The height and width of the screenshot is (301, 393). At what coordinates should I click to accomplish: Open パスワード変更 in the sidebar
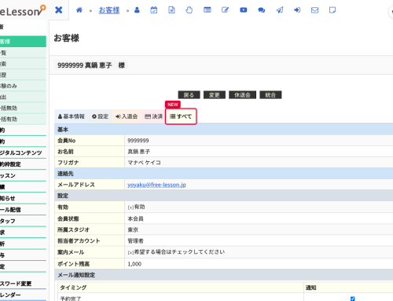point(23,284)
